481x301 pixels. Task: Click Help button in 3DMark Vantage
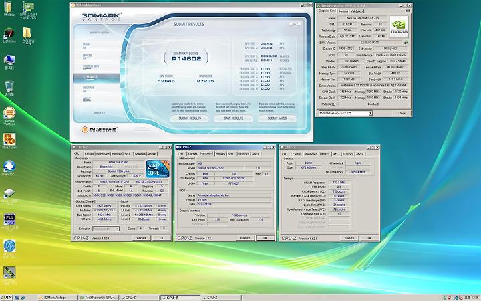(x=295, y=24)
